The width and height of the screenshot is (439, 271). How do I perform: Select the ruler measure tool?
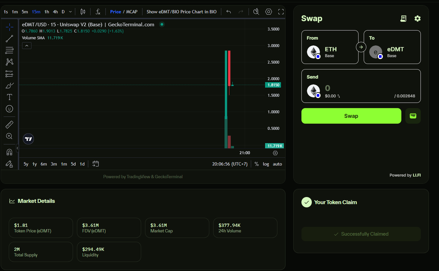(x=10, y=125)
